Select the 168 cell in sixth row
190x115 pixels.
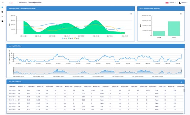pos(93,107)
